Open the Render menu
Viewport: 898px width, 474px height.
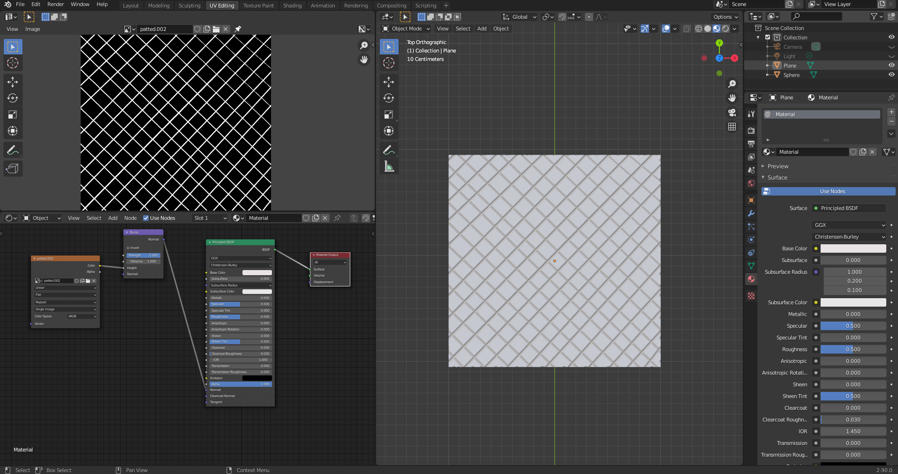(55, 4)
